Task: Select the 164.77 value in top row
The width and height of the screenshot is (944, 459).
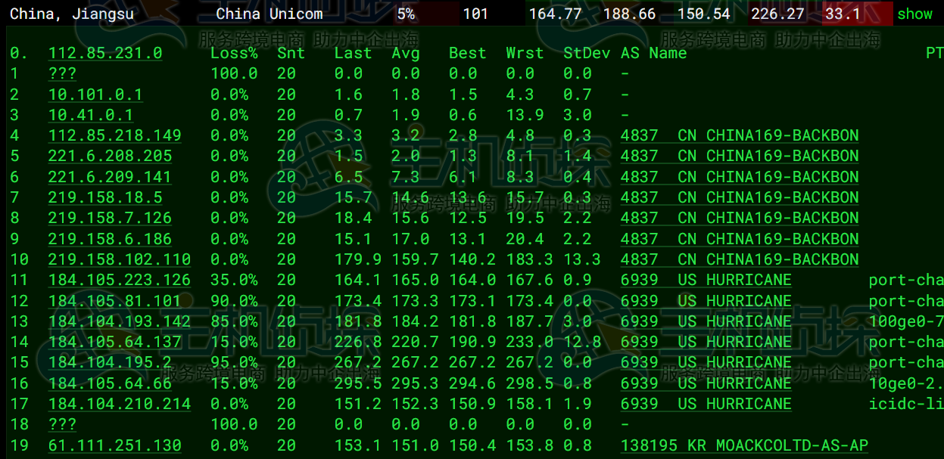Action: click(555, 14)
